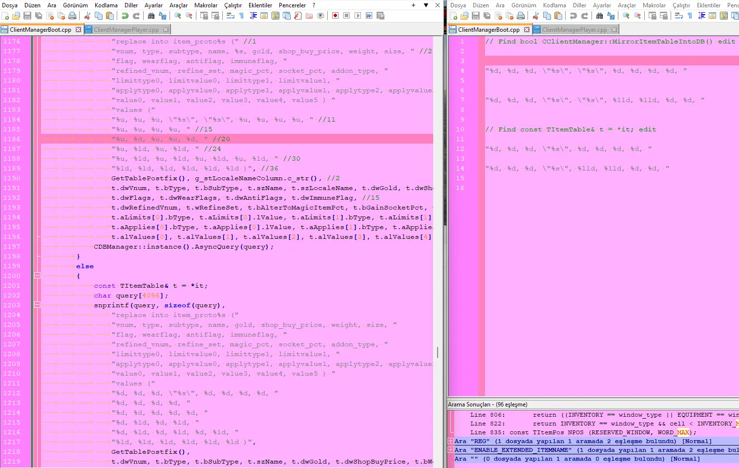Click Cut scissors icon in left toolbar
This screenshot has height=468, width=739.
tap(87, 16)
